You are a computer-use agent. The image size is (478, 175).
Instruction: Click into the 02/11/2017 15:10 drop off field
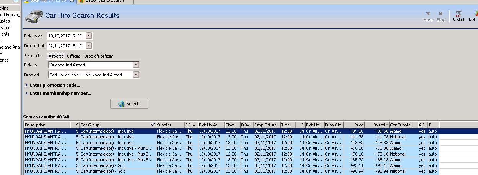(x=66, y=45)
